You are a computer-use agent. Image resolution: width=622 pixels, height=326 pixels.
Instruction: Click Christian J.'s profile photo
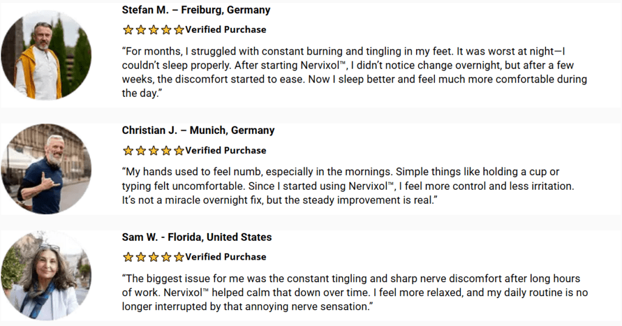pos(46,168)
